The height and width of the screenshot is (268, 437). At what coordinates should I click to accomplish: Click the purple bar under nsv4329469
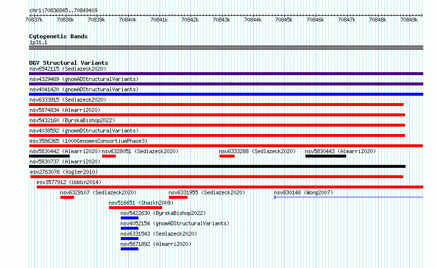pyautogui.click(x=226, y=84)
